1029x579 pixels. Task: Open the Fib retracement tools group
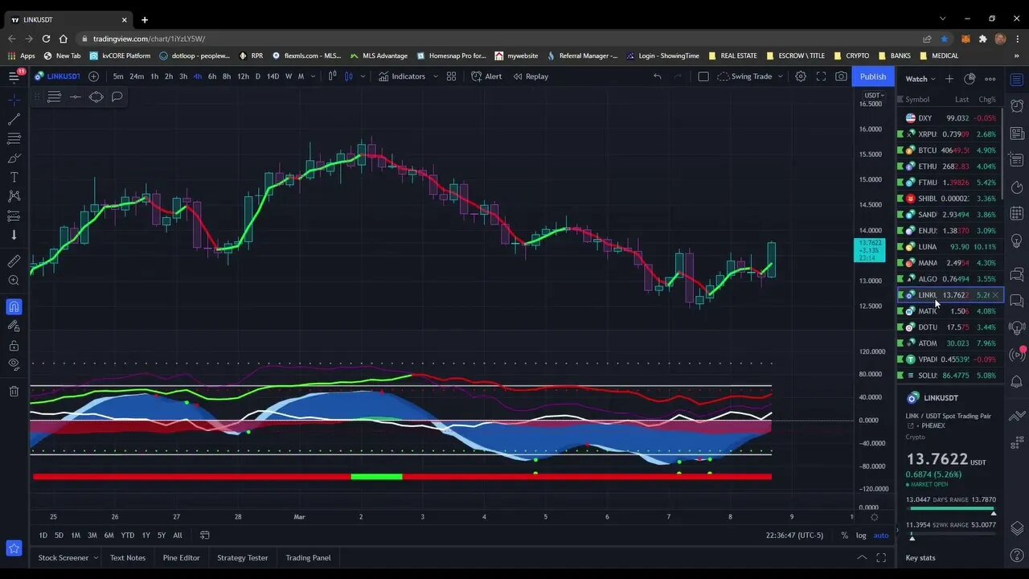(14, 138)
